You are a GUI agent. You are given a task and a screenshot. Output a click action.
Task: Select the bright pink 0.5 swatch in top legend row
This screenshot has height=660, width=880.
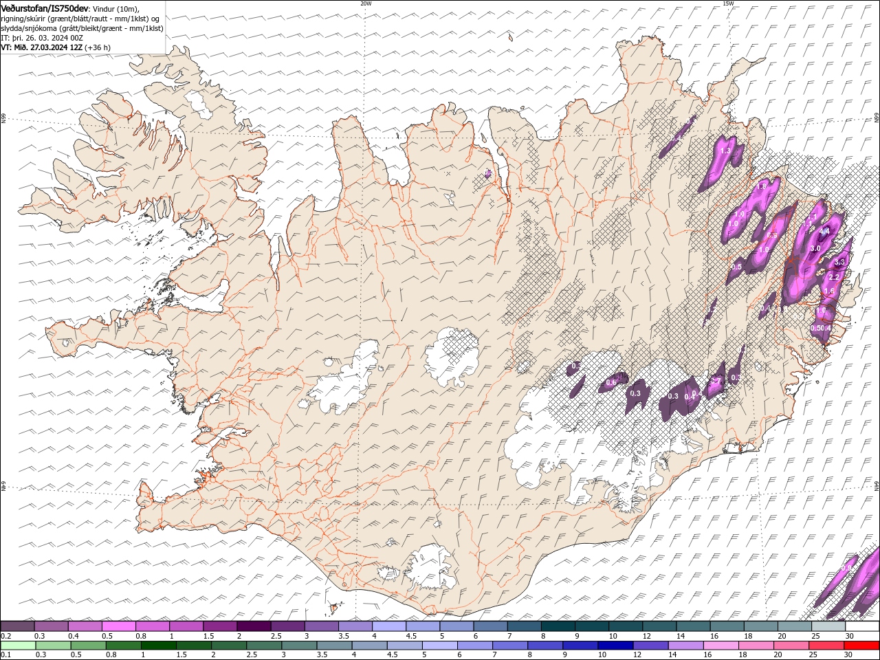pyautogui.click(x=118, y=626)
